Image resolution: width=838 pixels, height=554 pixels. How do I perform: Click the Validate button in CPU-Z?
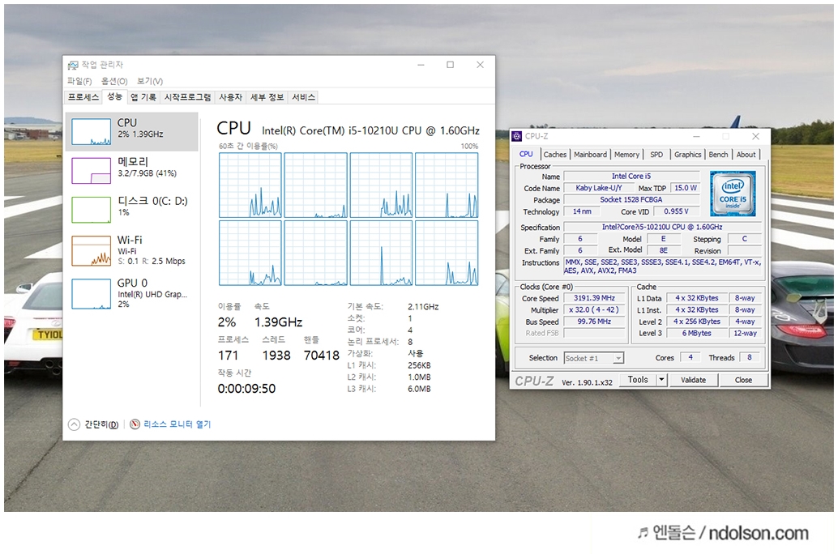coord(693,380)
